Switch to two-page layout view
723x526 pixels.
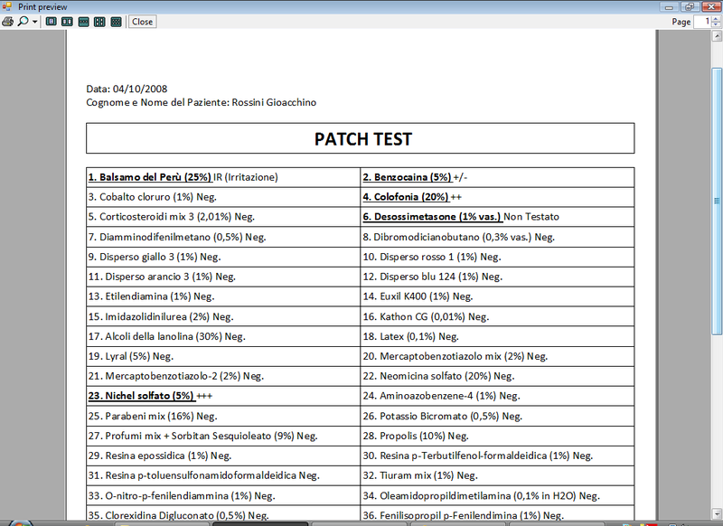pos(67,22)
